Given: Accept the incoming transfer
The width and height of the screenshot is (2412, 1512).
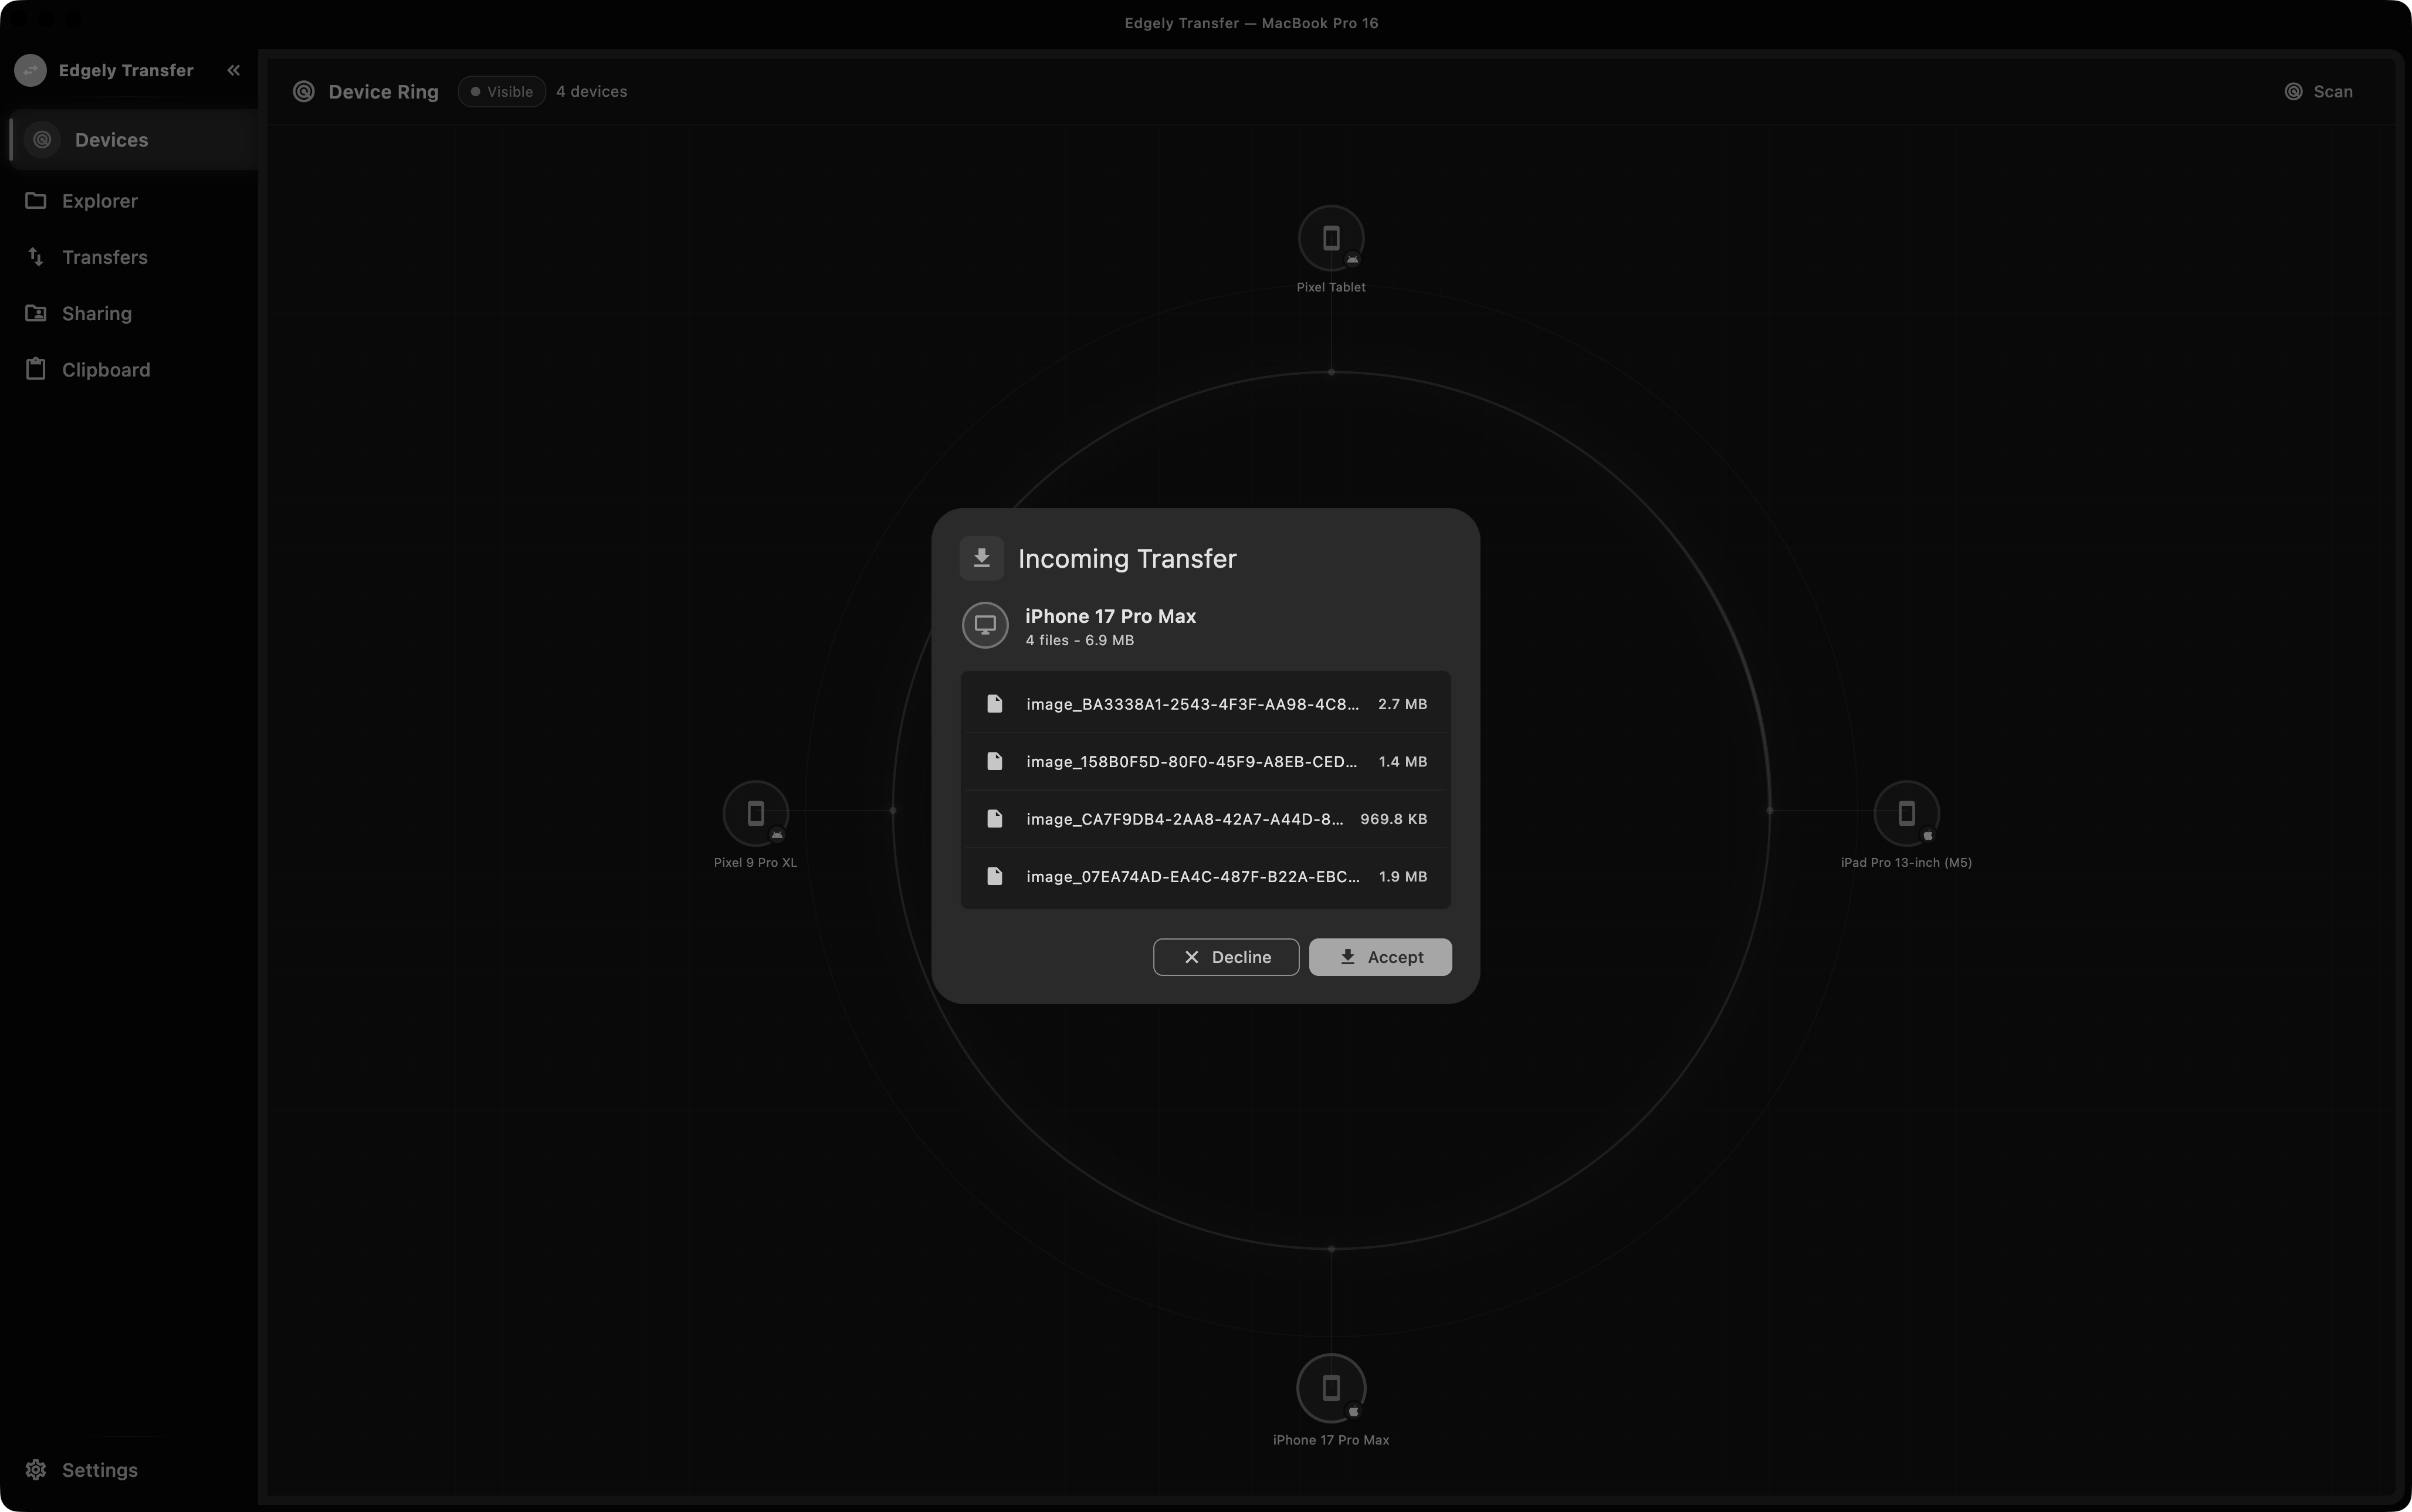Looking at the screenshot, I should click(x=1380, y=957).
